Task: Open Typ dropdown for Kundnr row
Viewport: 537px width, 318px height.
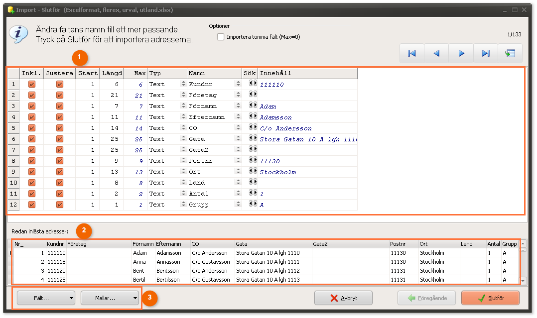Action: [x=183, y=84]
